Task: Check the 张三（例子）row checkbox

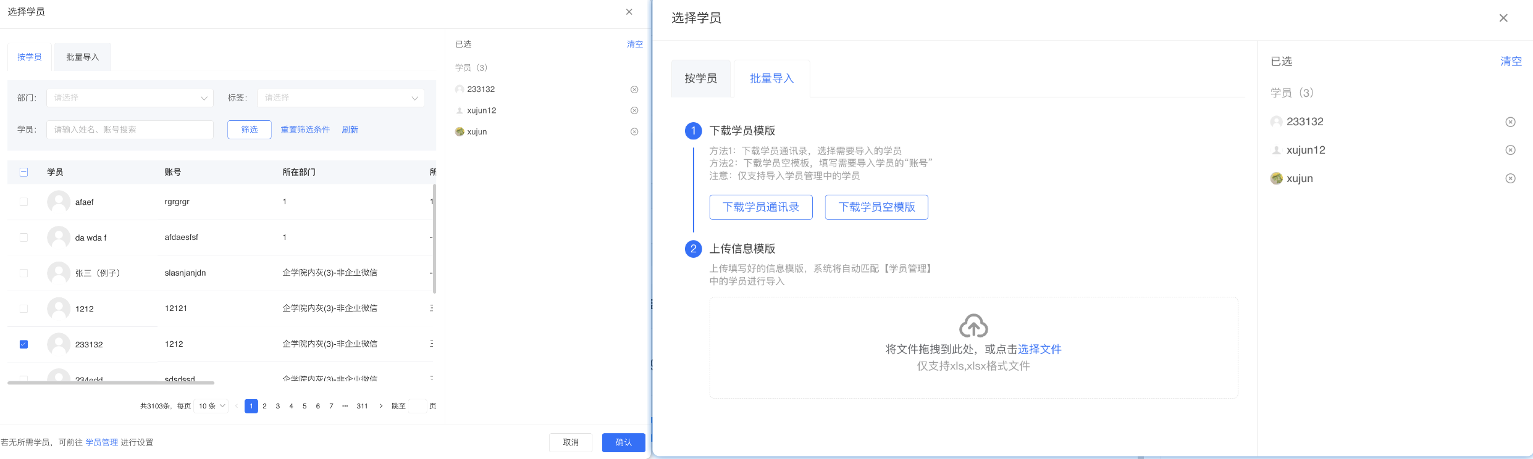Action: pyautogui.click(x=23, y=273)
